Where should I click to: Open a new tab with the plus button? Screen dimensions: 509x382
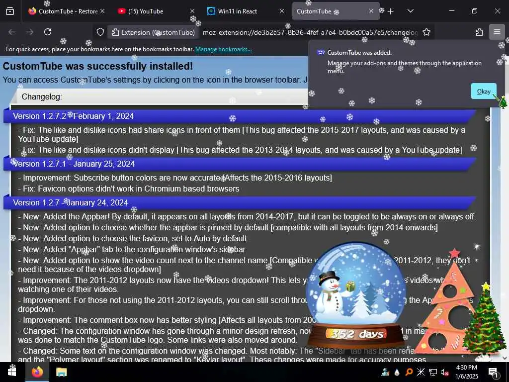click(391, 11)
